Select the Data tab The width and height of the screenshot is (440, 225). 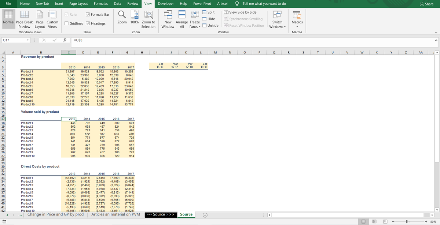(x=118, y=3)
